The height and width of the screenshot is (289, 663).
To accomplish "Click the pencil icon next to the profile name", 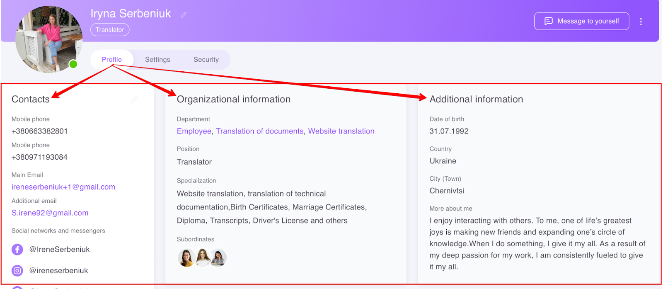I will (184, 15).
